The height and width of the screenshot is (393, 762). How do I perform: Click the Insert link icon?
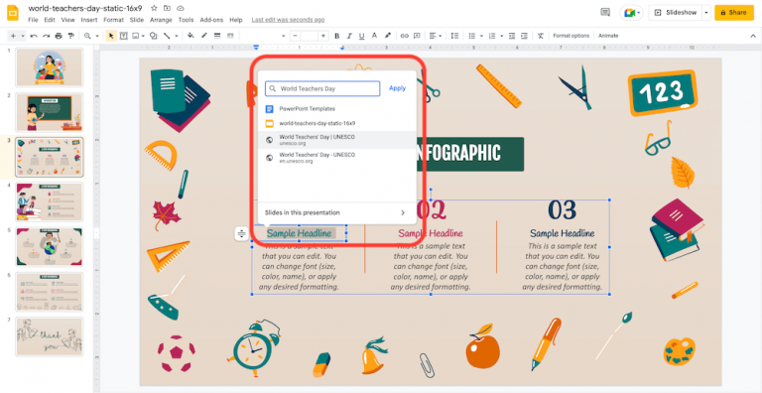405,36
